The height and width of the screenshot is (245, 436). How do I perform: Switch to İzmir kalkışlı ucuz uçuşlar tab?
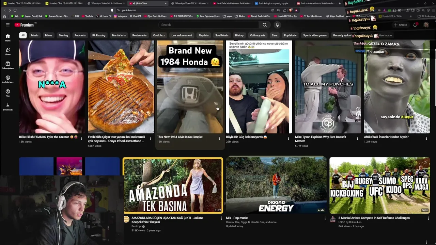[x=274, y=3]
